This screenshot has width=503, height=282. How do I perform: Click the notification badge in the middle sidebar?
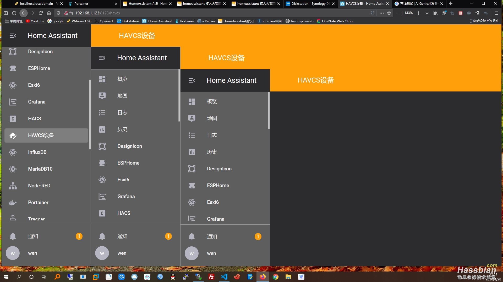click(x=168, y=236)
